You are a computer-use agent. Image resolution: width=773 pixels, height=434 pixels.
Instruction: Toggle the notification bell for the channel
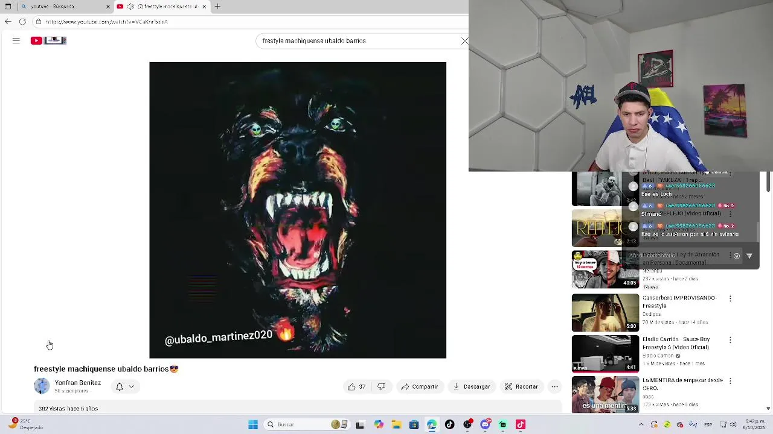point(120,387)
